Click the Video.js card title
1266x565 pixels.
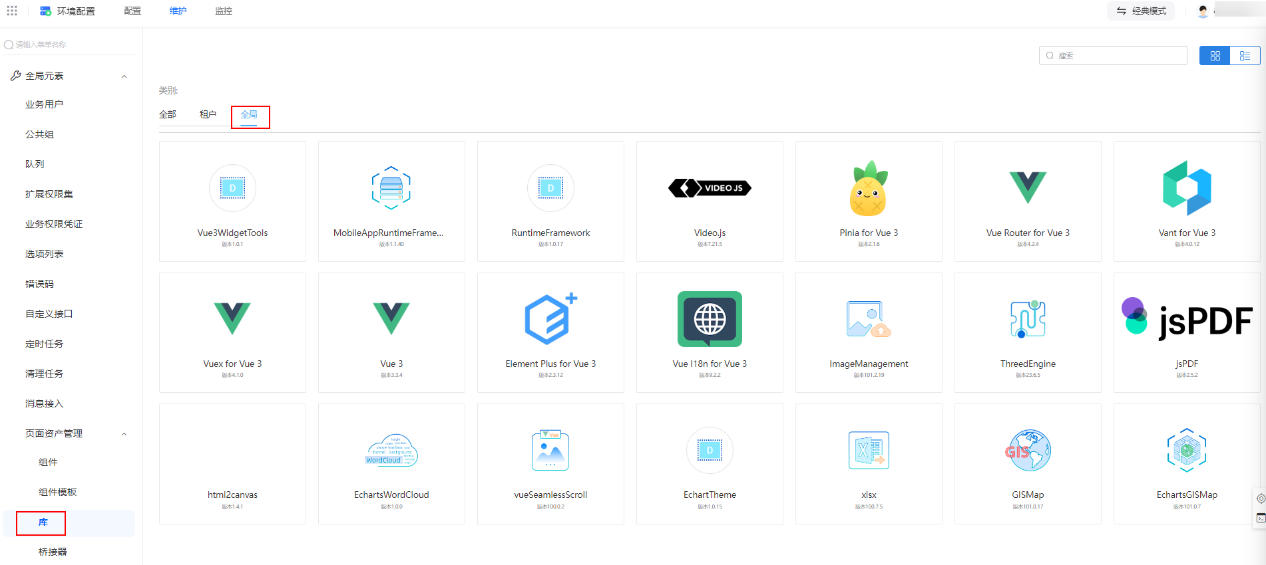[710, 233]
